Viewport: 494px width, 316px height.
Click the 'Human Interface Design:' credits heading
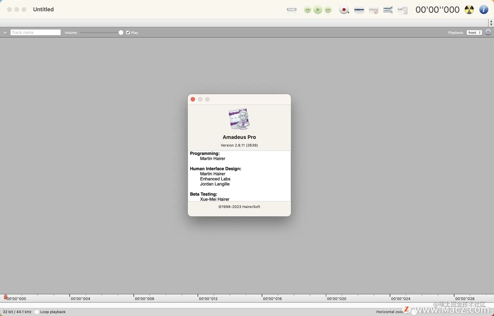(x=216, y=169)
